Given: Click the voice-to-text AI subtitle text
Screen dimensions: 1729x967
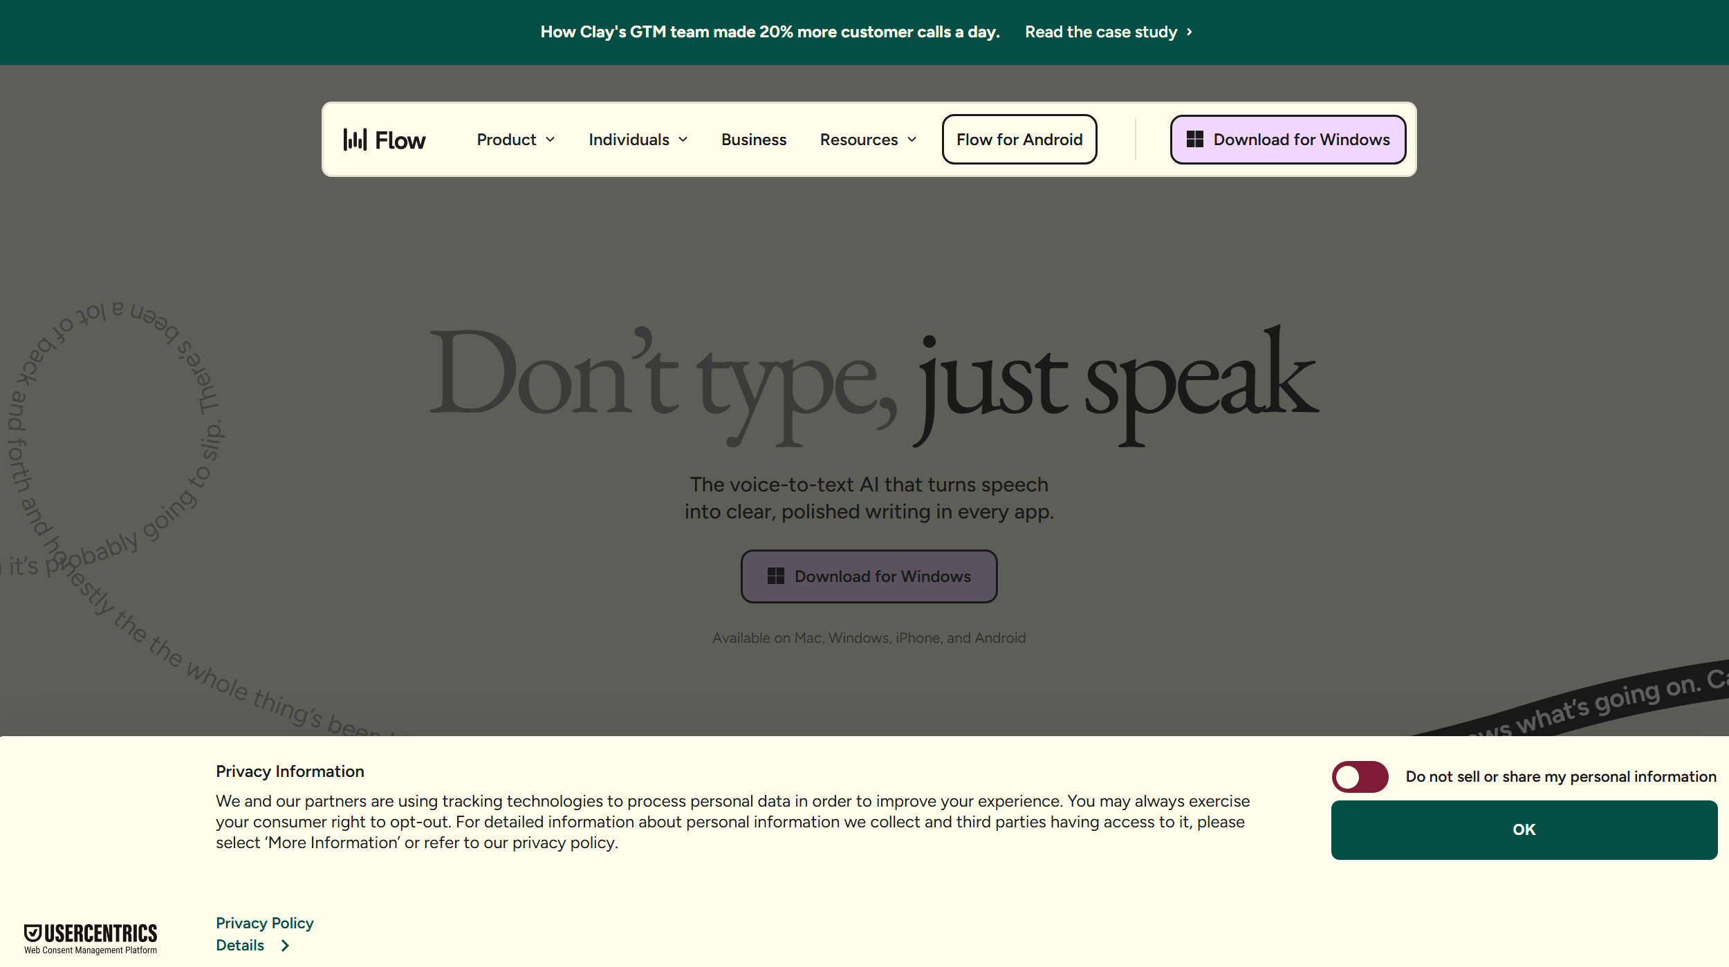Looking at the screenshot, I should [869, 498].
